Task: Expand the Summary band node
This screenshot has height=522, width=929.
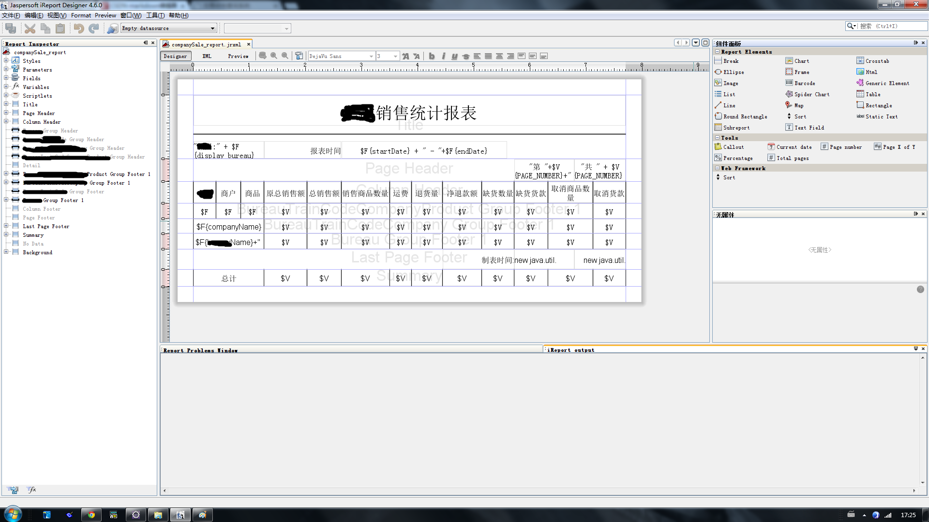Action: click(6, 235)
